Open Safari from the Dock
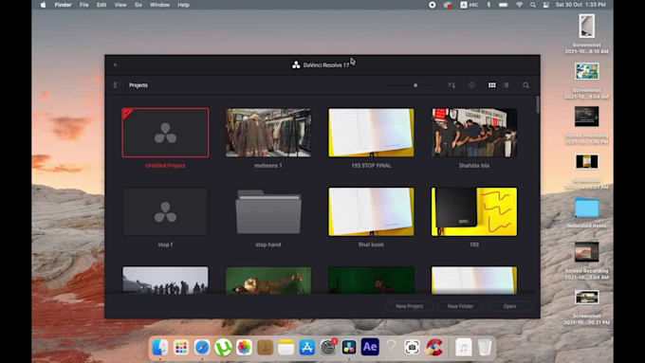This screenshot has width=645, height=363. [x=202, y=348]
